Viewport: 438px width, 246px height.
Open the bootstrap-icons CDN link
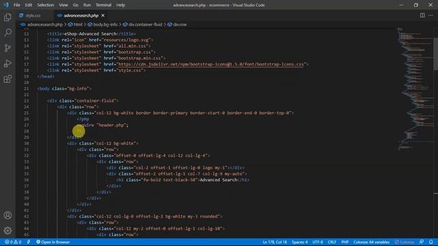(211, 64)
